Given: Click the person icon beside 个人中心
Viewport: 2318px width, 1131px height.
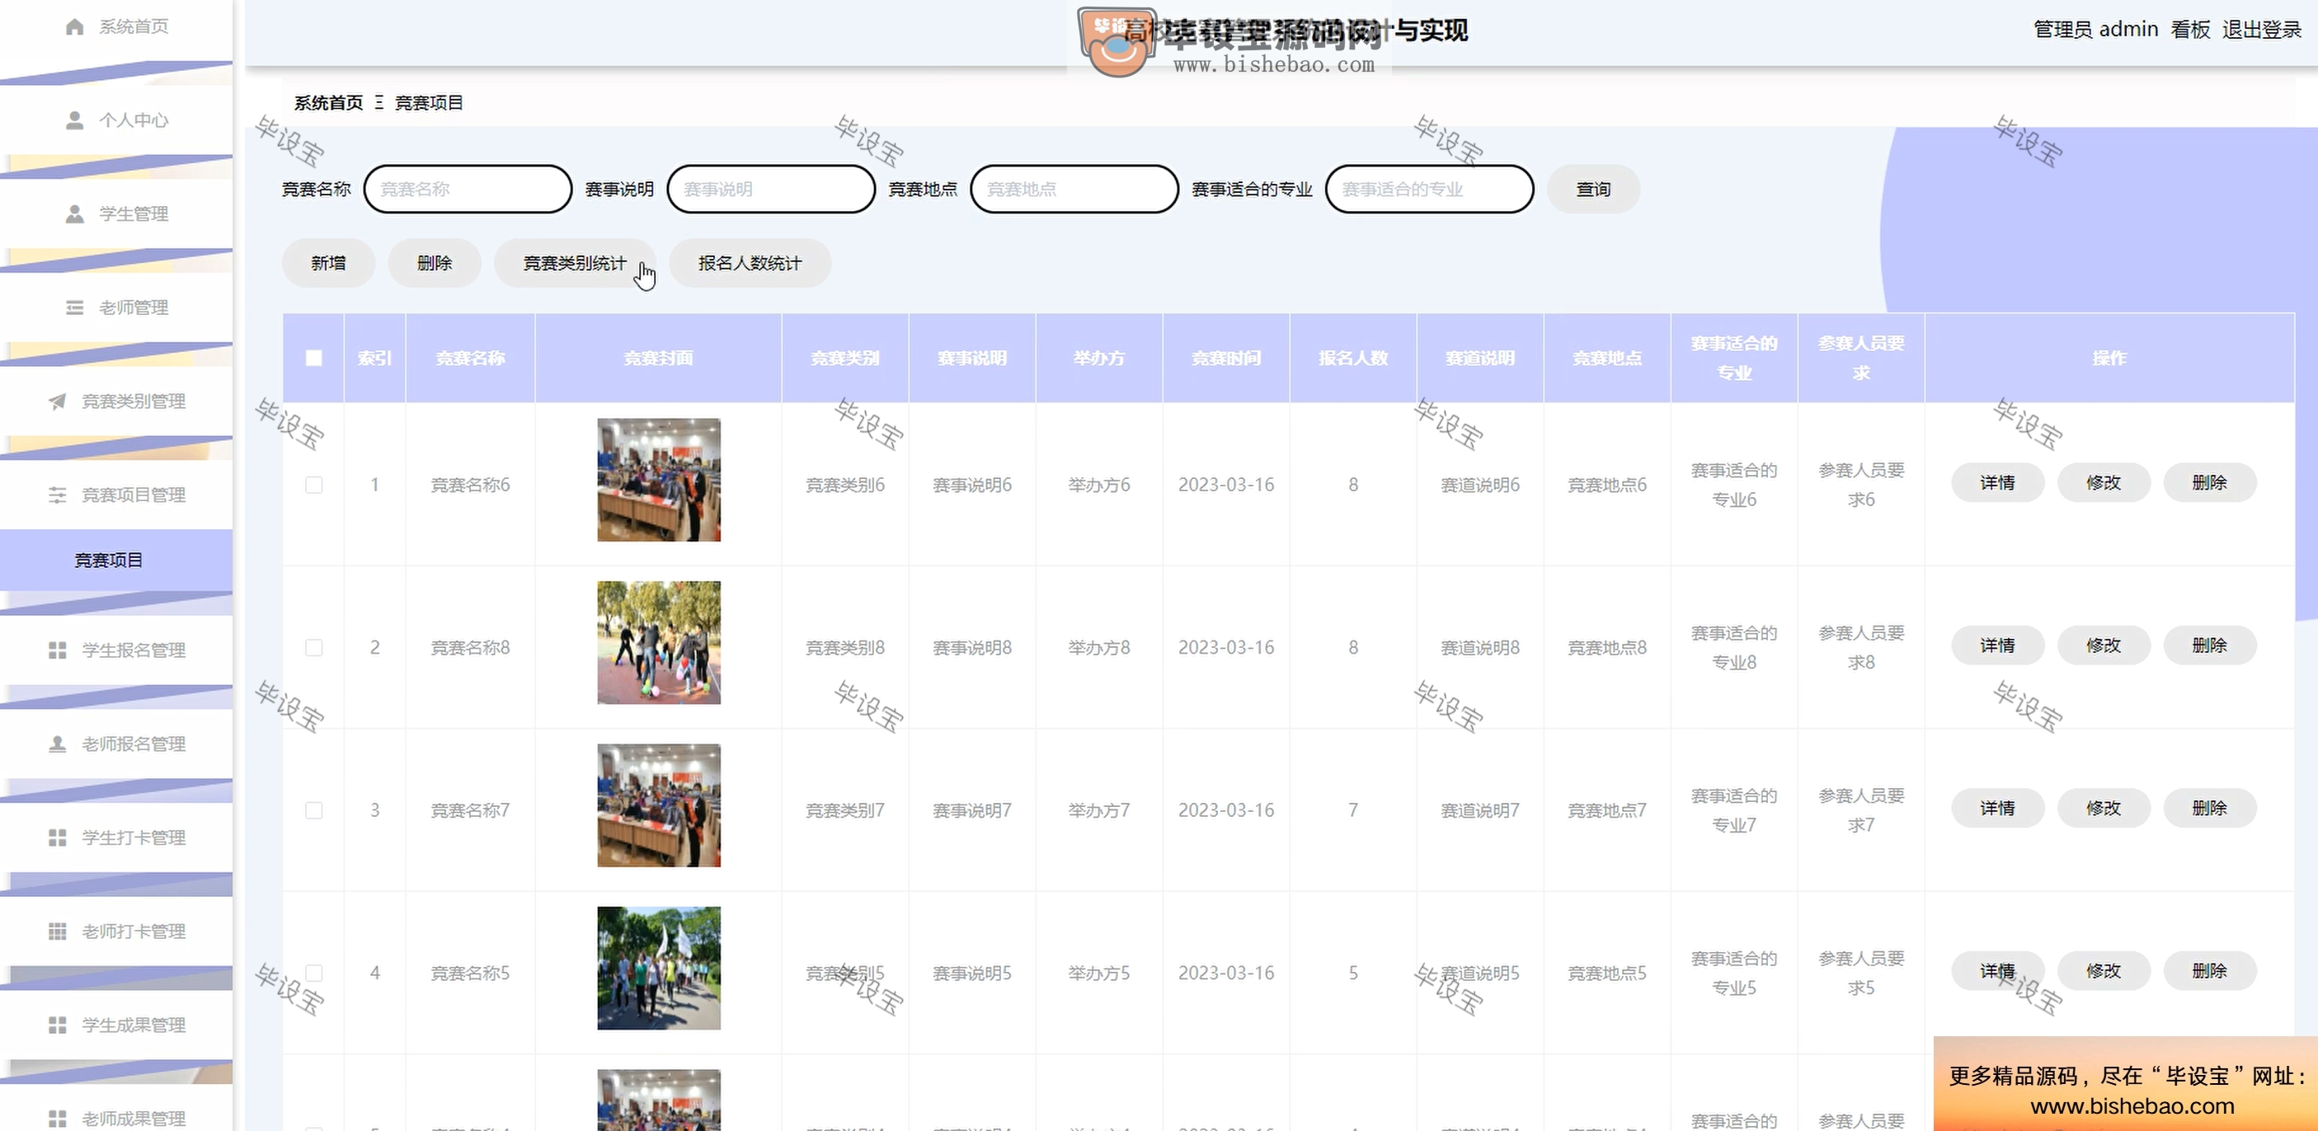Looking at the screenshot, I should (x=75, y=120).
